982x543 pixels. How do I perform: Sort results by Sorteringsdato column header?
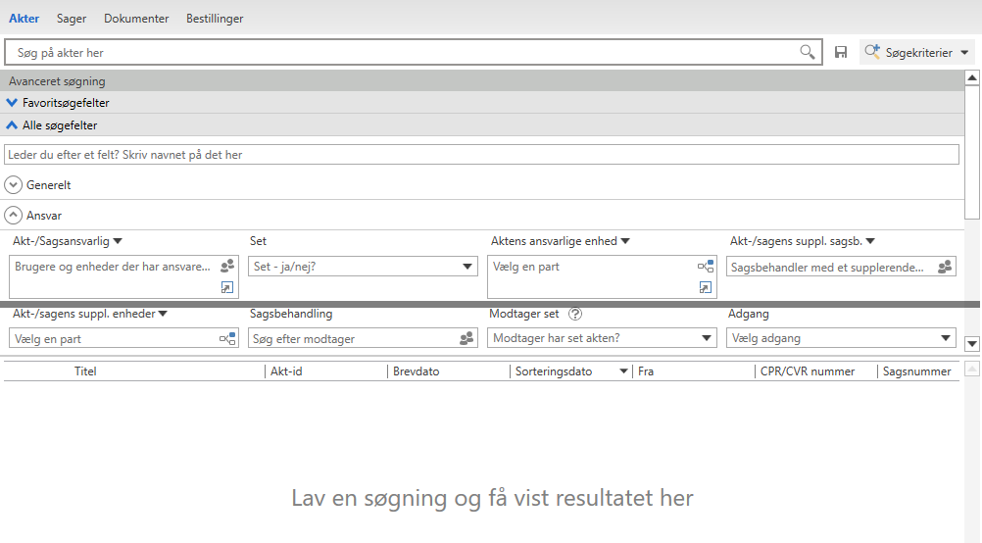coord(554,371)
